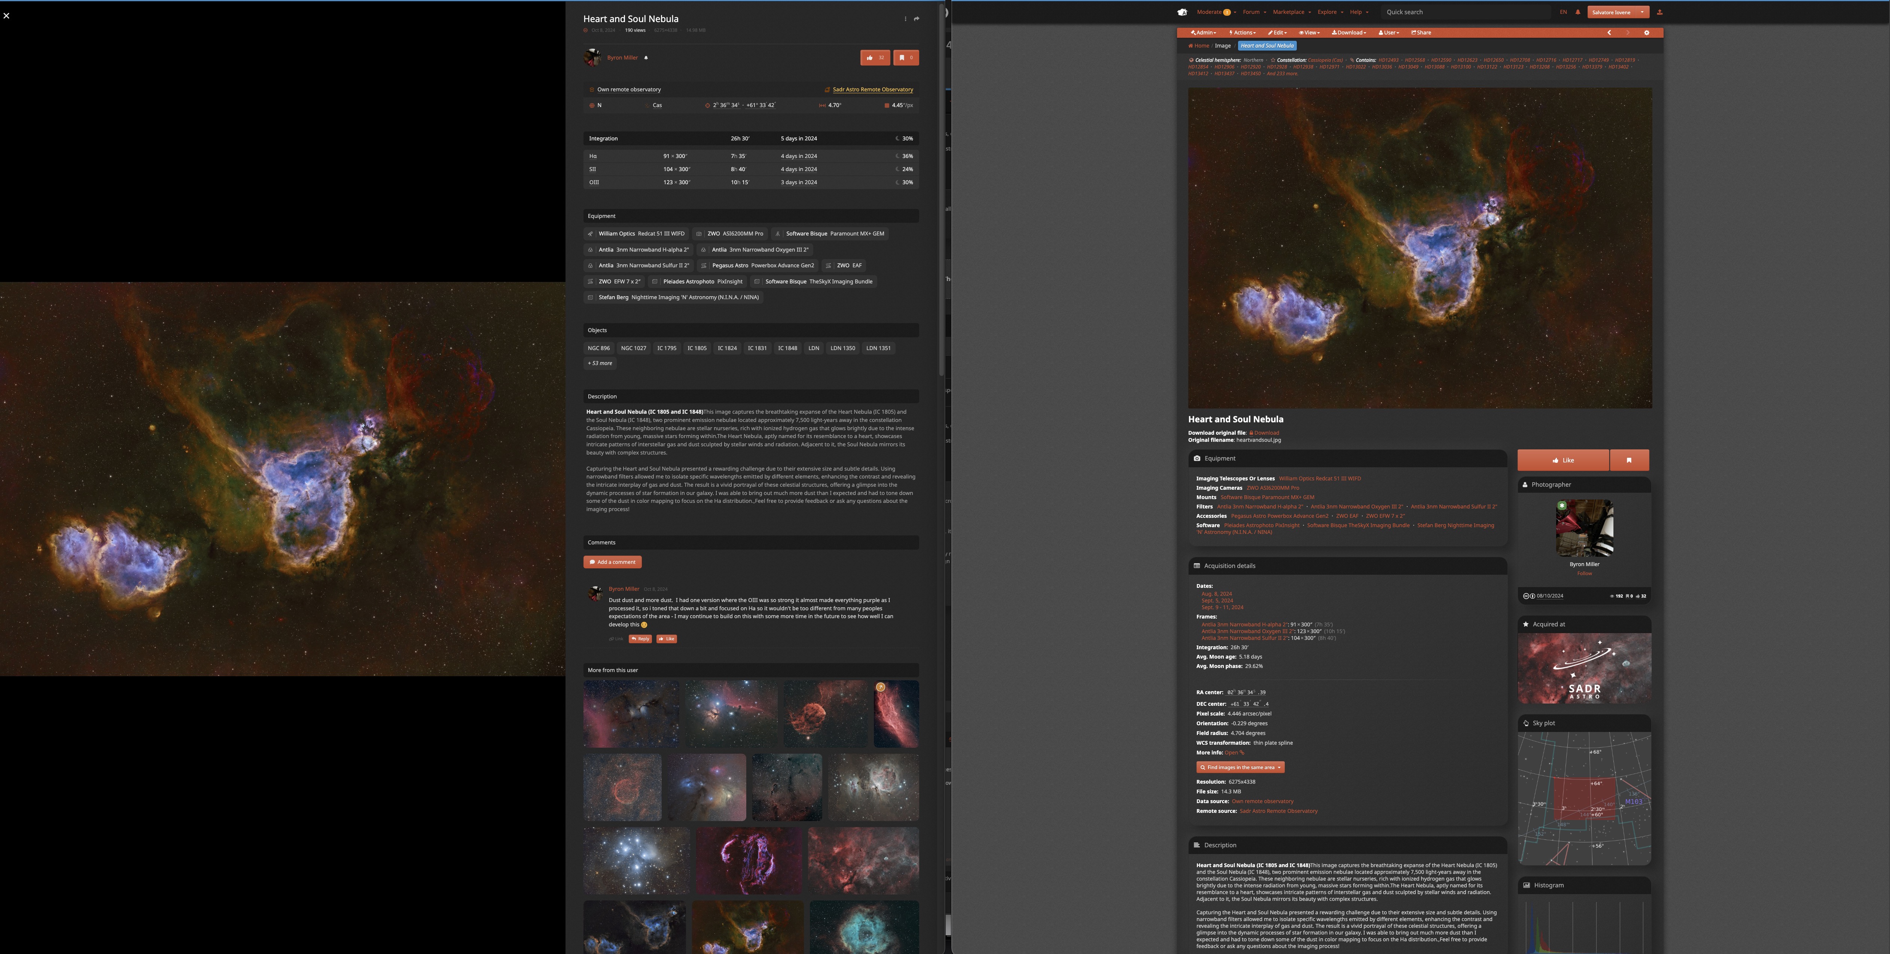The height and width of the screenshot is (954, 1890).
Task: Open the Actions toolbar dropdown
Action: 1243,32
